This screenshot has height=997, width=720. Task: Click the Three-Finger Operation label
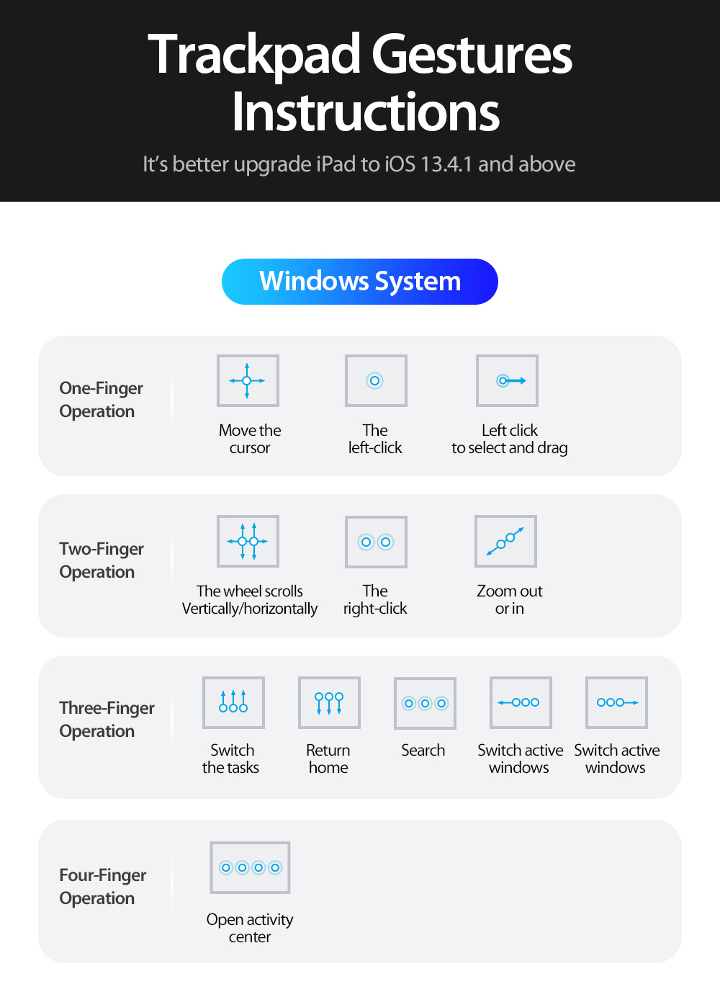pos(107,720)
